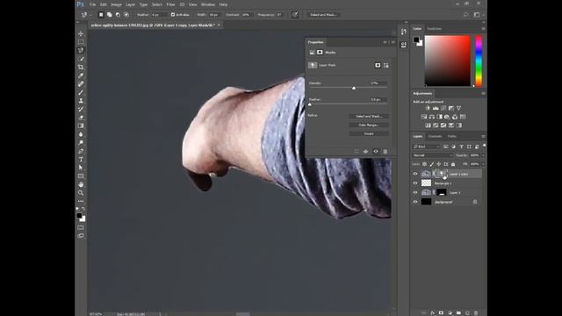This screenshot has height=316, width=562.
Task: Toggle visibility of Layer 1
Action: (x=415, y=192)
